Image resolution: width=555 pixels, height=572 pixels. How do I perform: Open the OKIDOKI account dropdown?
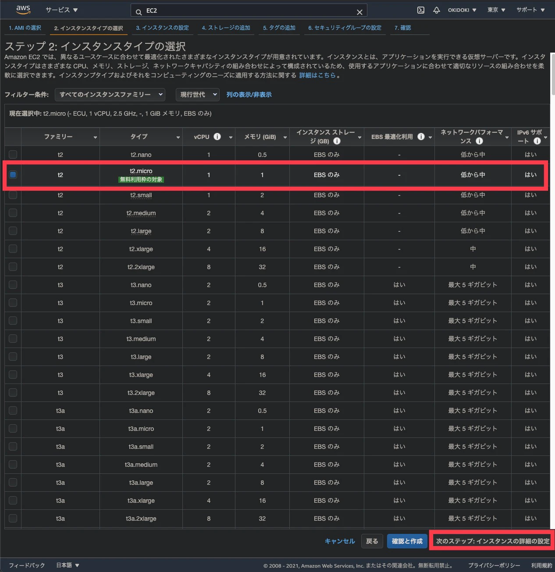(462, 10)
